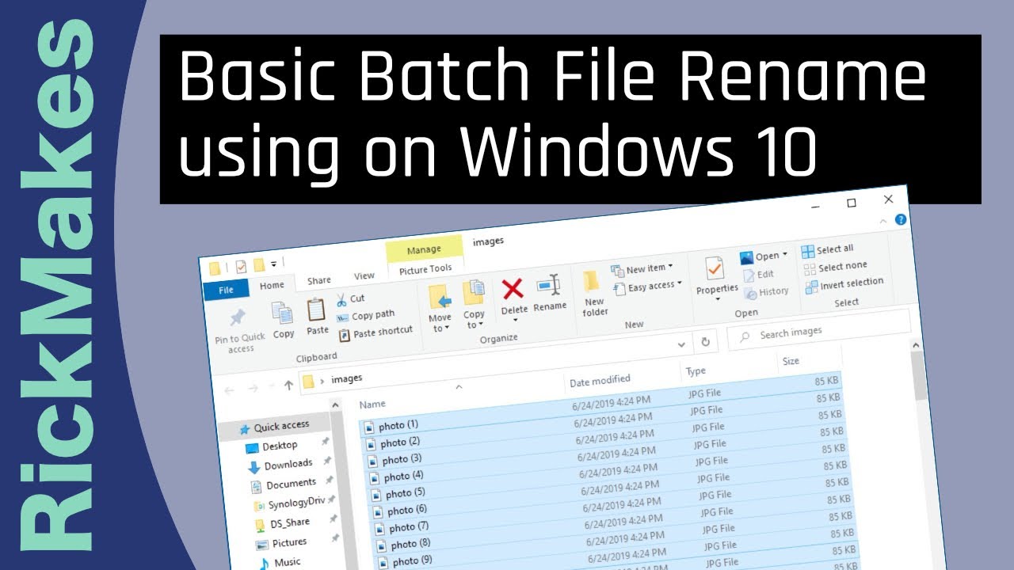Click the Pin to Quick access icon
Screen dimensions: 1014x570
point(237,318)
